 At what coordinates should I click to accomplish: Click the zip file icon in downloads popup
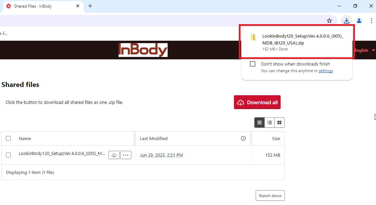click(253, 37)
